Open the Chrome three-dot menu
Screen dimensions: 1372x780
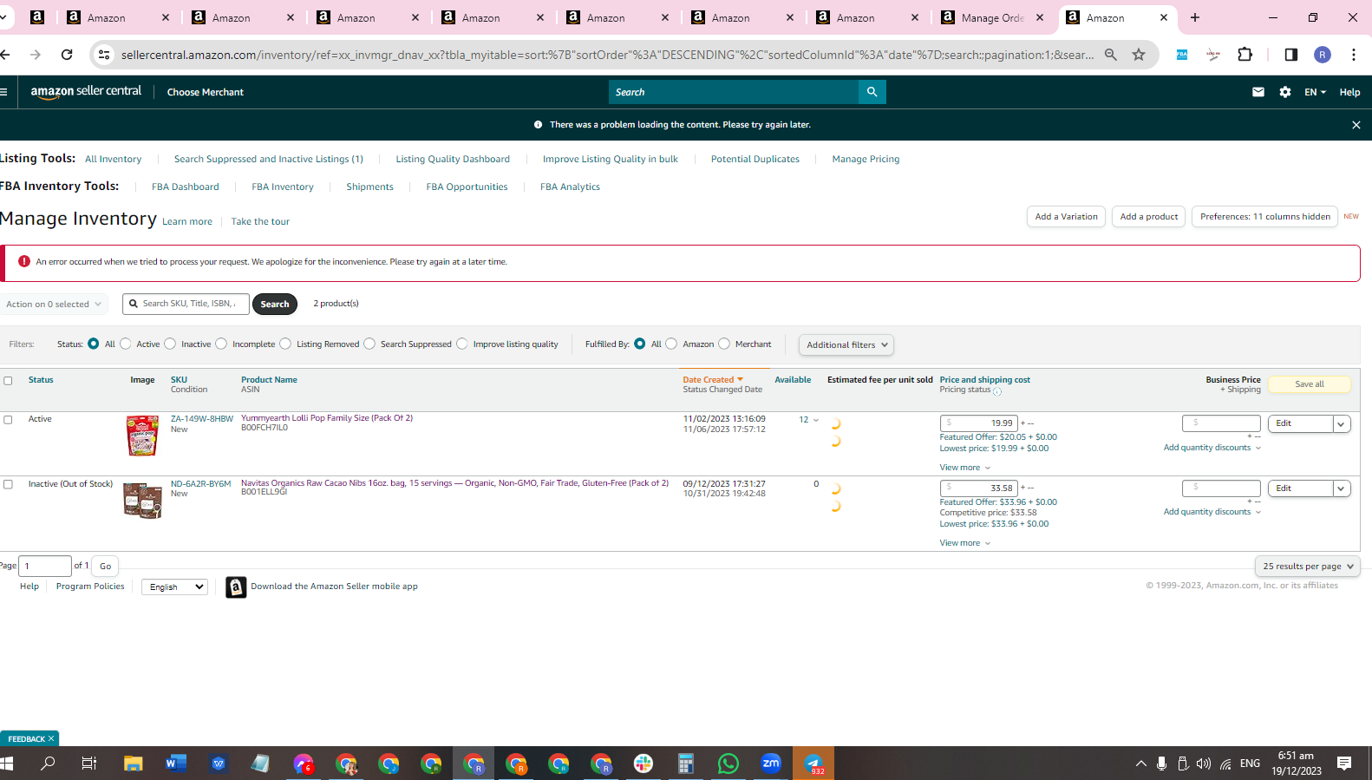1354,55
